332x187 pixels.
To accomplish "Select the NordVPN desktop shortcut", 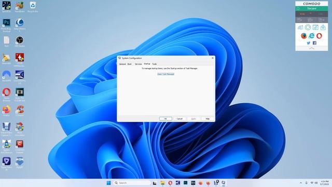I will tap(6, 76).
